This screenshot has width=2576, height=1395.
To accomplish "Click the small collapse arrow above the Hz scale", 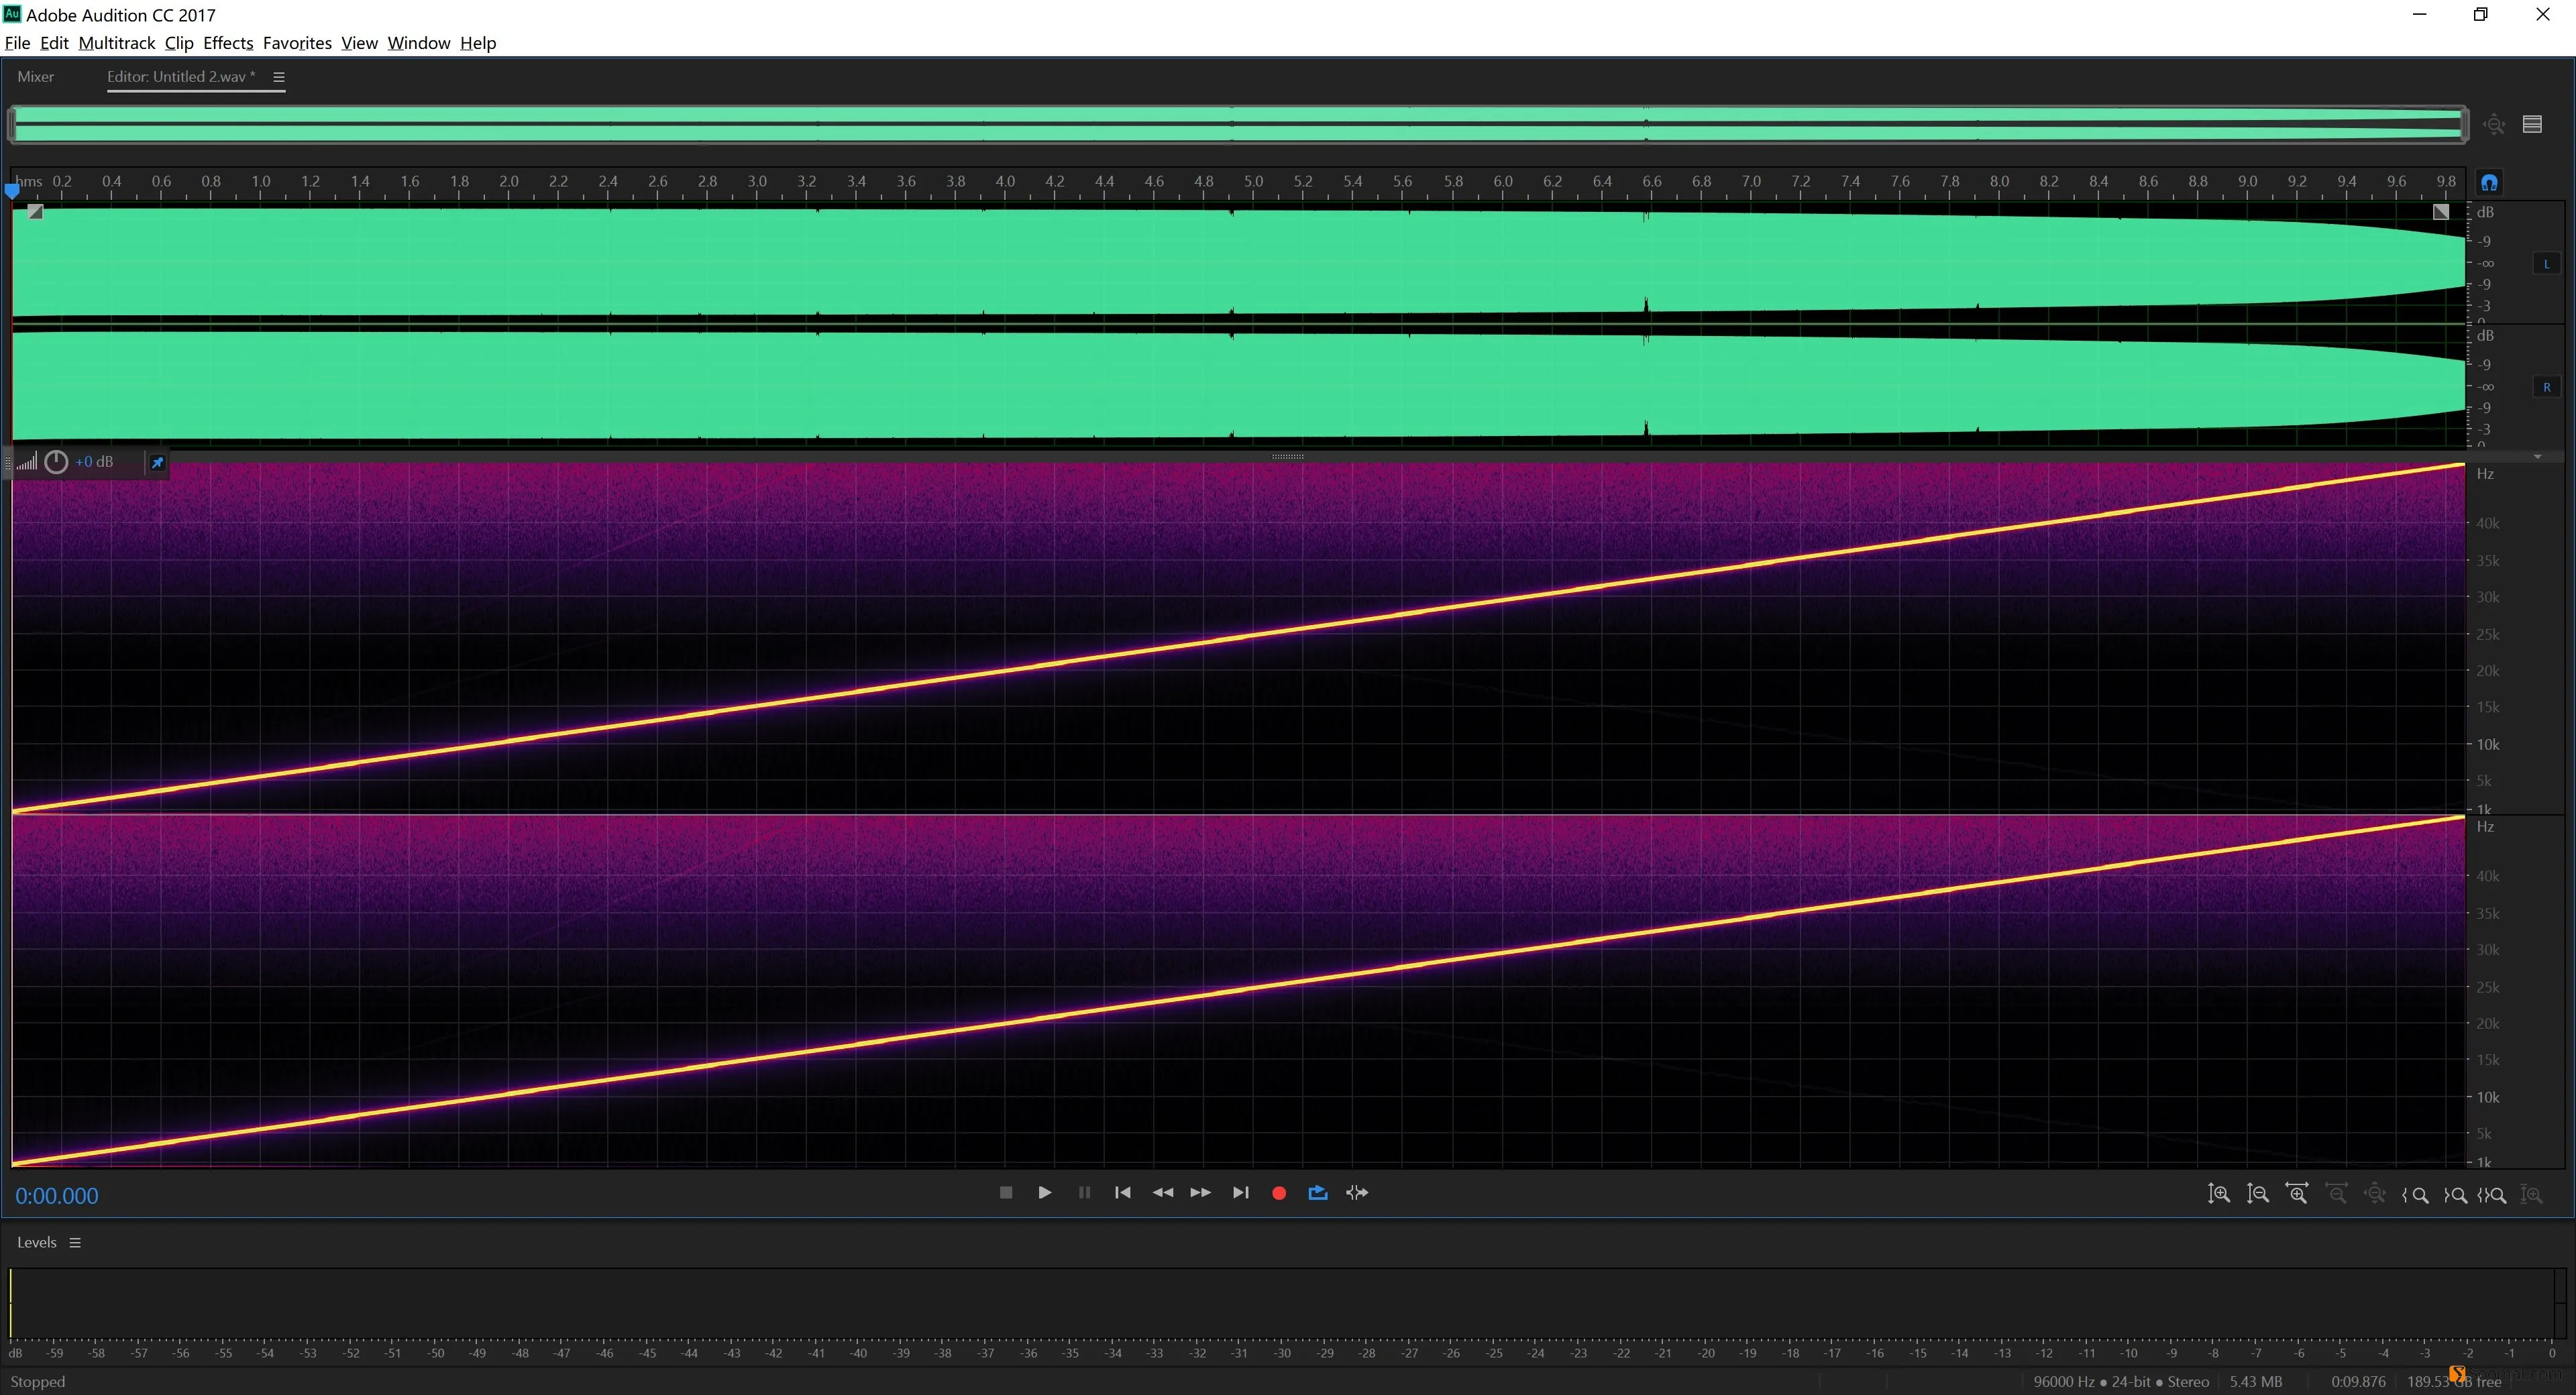I will coord(2537,457).
